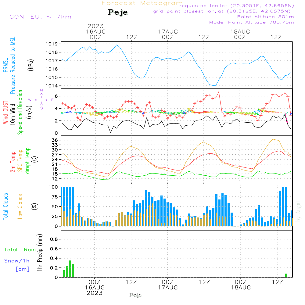Click the 'Model Point Altitude 705.75m' text
The image size is (305, 305).
click(252, 22)
